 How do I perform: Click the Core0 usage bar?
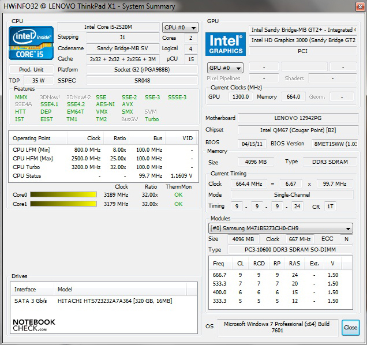[x=63, y=194]
